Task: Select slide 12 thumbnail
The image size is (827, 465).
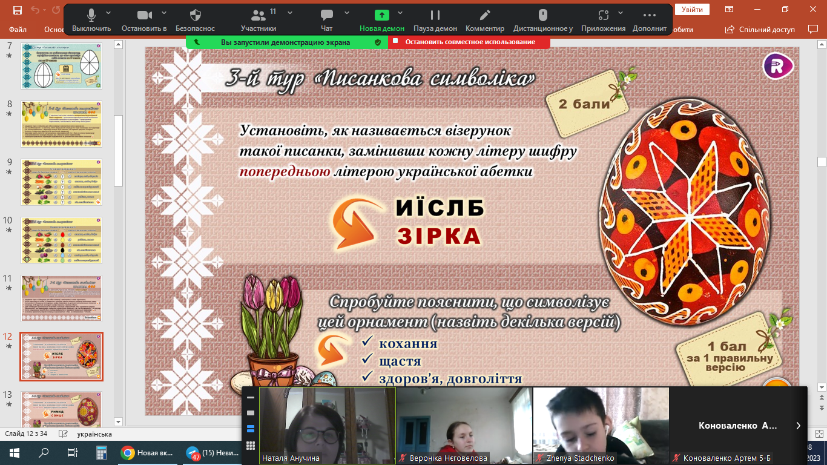Action: (x=62, y=357)
